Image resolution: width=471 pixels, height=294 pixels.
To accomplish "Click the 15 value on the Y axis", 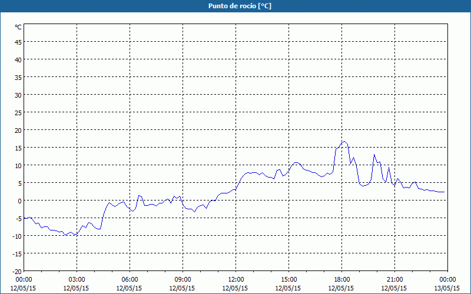I will [x=18, y=148].
